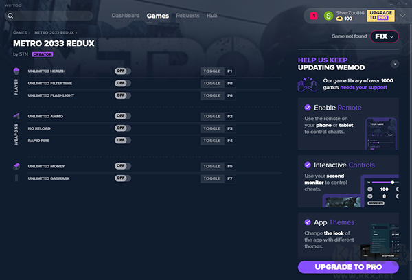The width and height of the screenshot is (412, 280).
Task: Click the Rapid Fire label
Action: [38, 141]
